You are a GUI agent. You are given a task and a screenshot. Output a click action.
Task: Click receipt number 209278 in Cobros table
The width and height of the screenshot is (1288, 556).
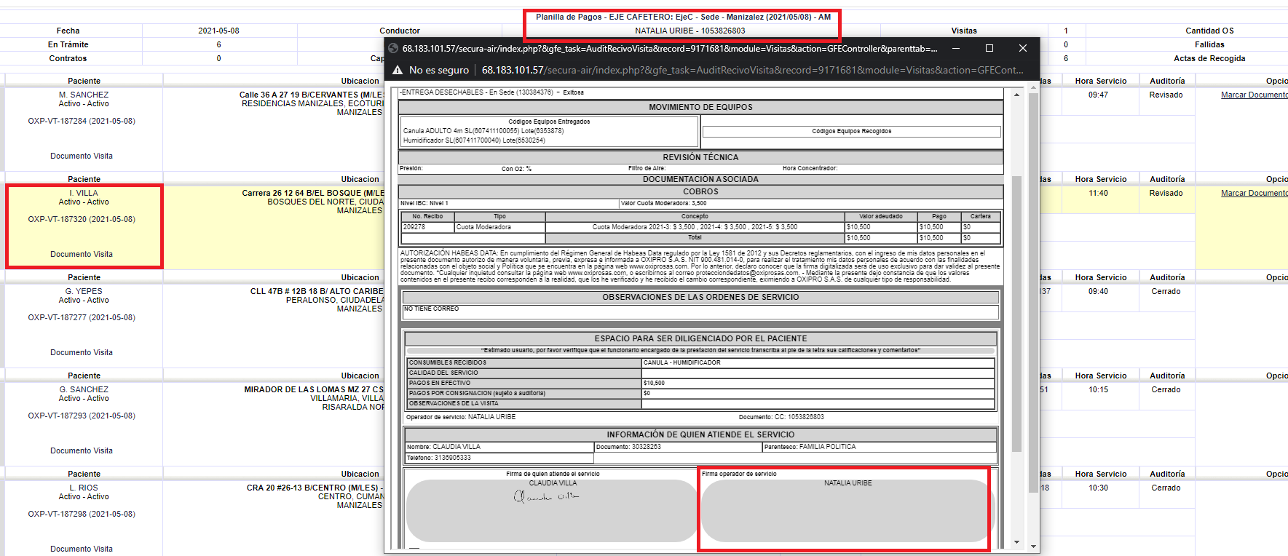(x=414, y=227)
